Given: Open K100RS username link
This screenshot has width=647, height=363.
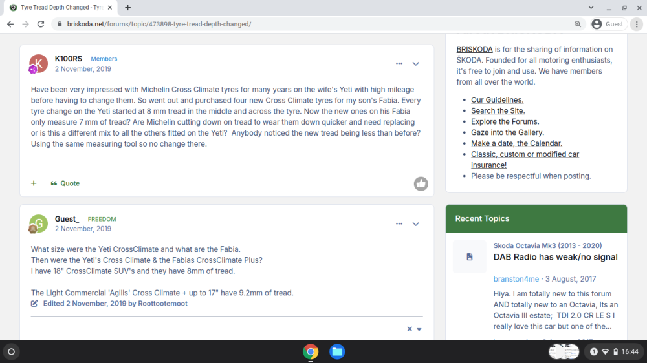Looking at the screenshot, I should pos(69,59).
